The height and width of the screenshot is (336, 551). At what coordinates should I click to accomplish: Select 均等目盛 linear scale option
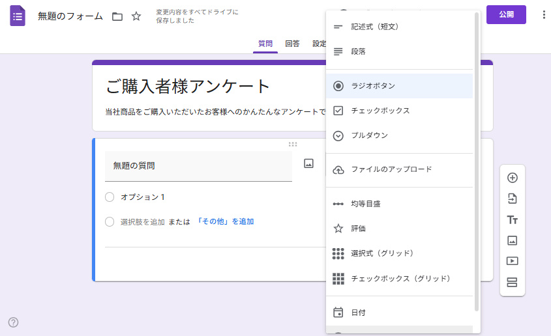tap(366, 204)
